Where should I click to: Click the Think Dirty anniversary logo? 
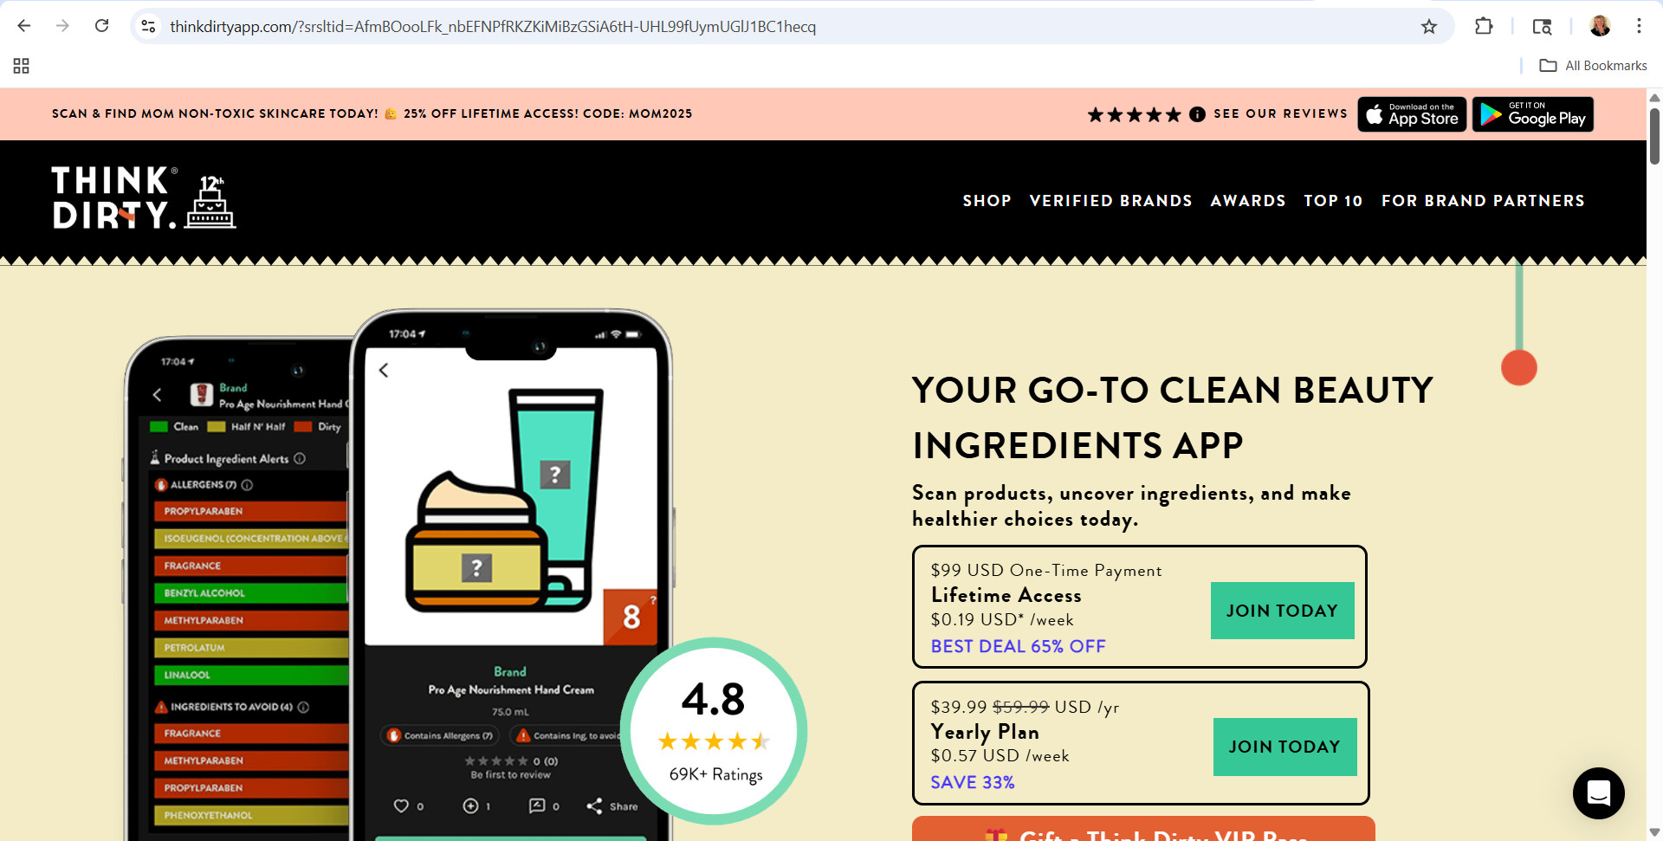click(x=139, y=197)
